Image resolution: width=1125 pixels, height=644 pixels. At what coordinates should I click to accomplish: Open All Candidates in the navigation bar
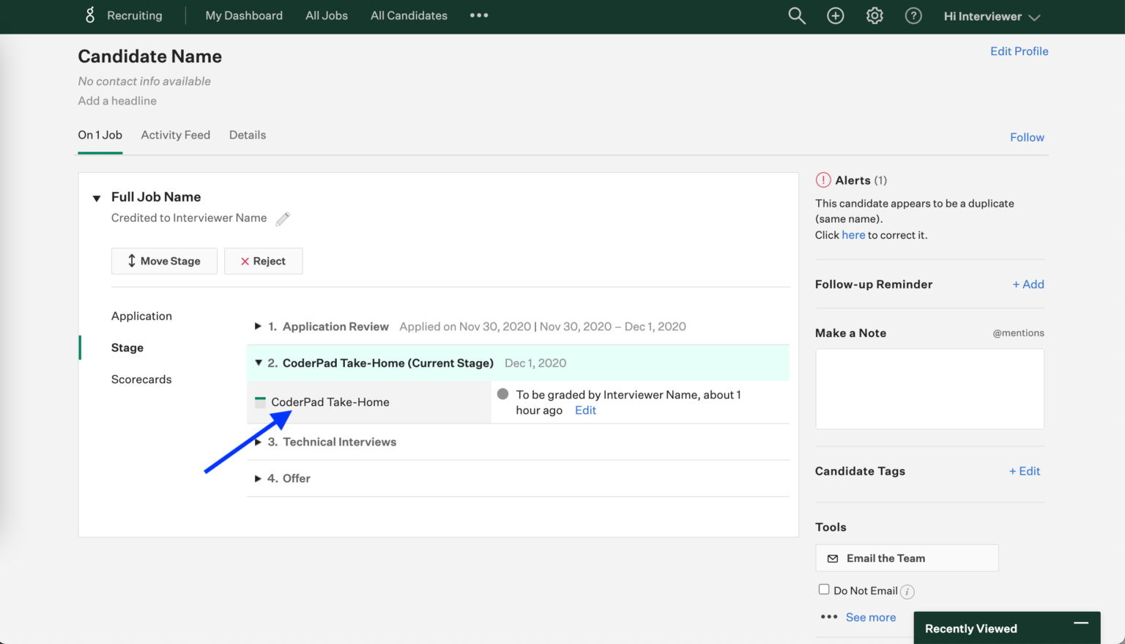(409, 15)
